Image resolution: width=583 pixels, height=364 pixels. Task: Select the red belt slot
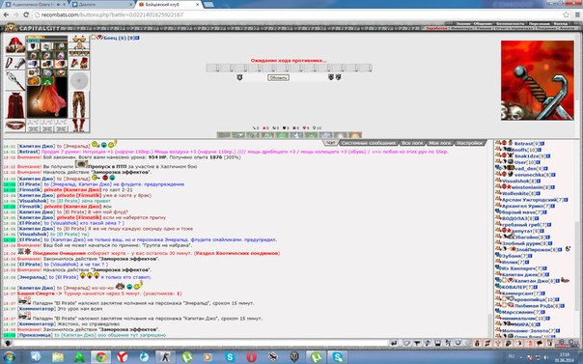tap(14, 126)
